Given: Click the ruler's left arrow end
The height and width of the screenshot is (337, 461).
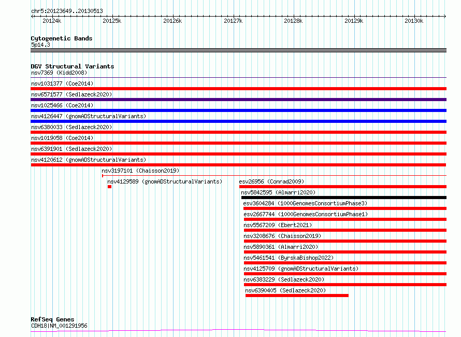Looking at the screenshot, I should coord(32,17).
